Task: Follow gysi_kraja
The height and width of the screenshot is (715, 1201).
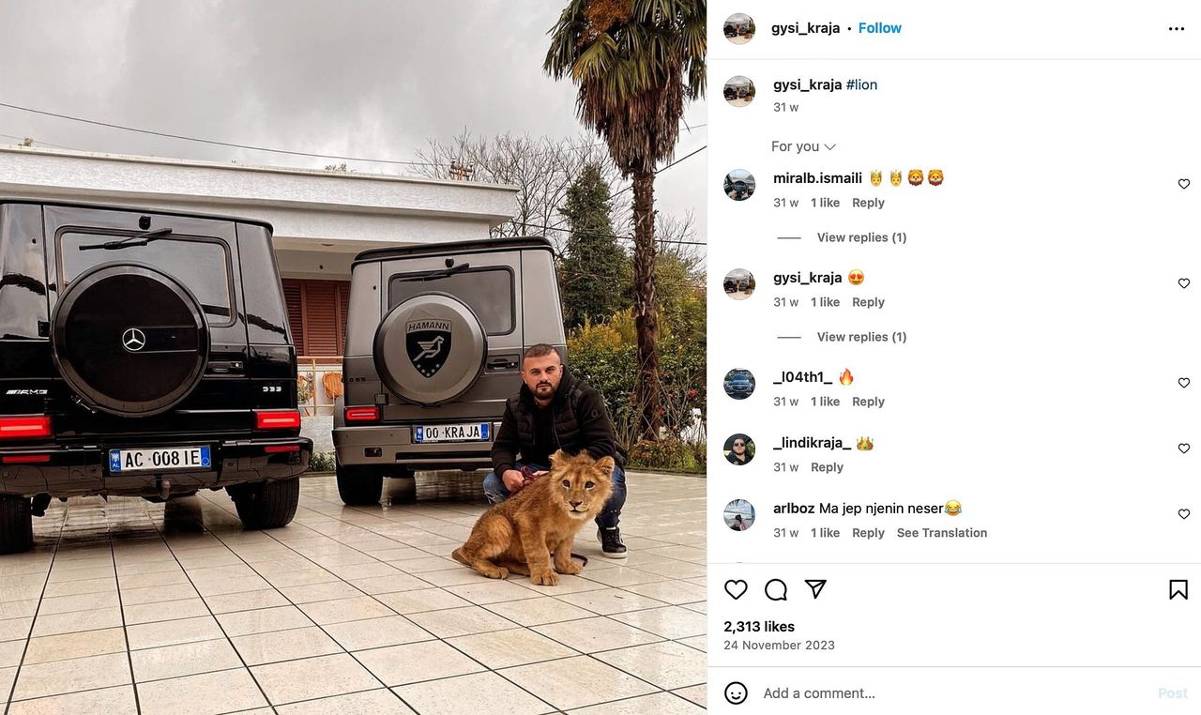Action: point(879,28)
